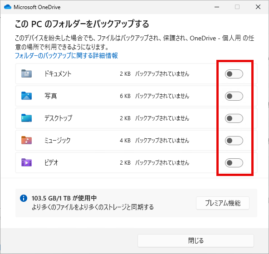Close the Microsoft OneDrive window

tap(258, 7)
